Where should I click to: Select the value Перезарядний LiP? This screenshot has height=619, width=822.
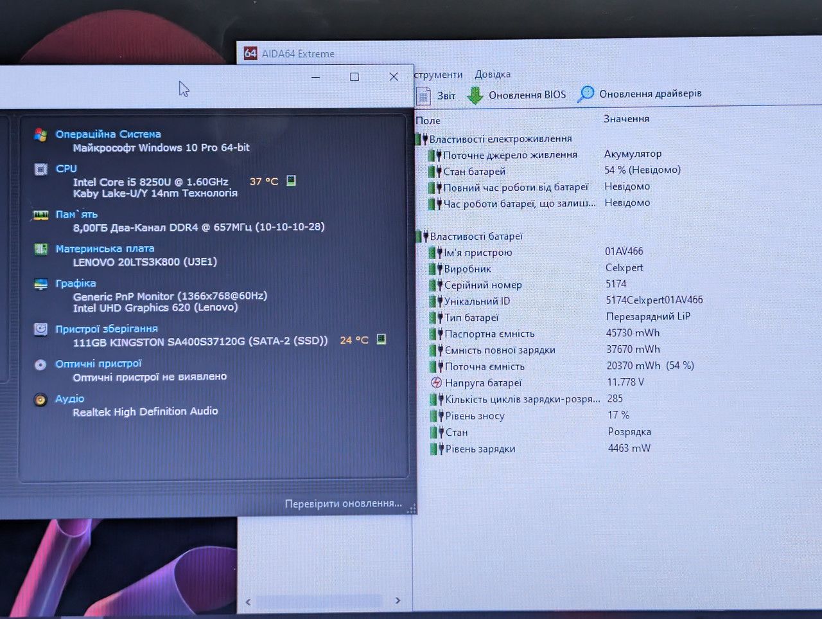pos(648,316)
